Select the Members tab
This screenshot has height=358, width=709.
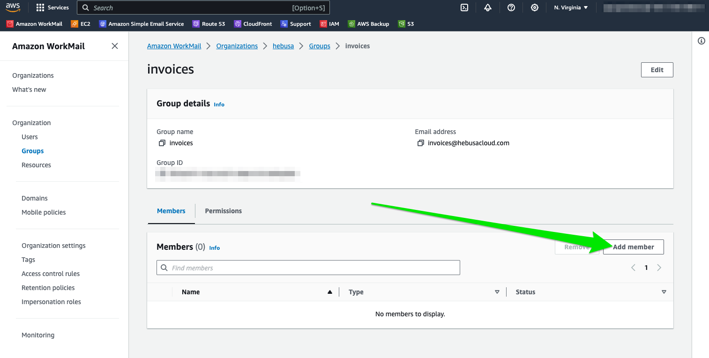[171, 211]
